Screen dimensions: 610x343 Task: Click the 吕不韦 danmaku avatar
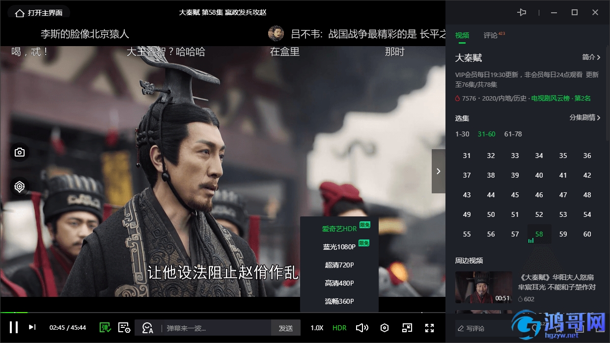276,33
